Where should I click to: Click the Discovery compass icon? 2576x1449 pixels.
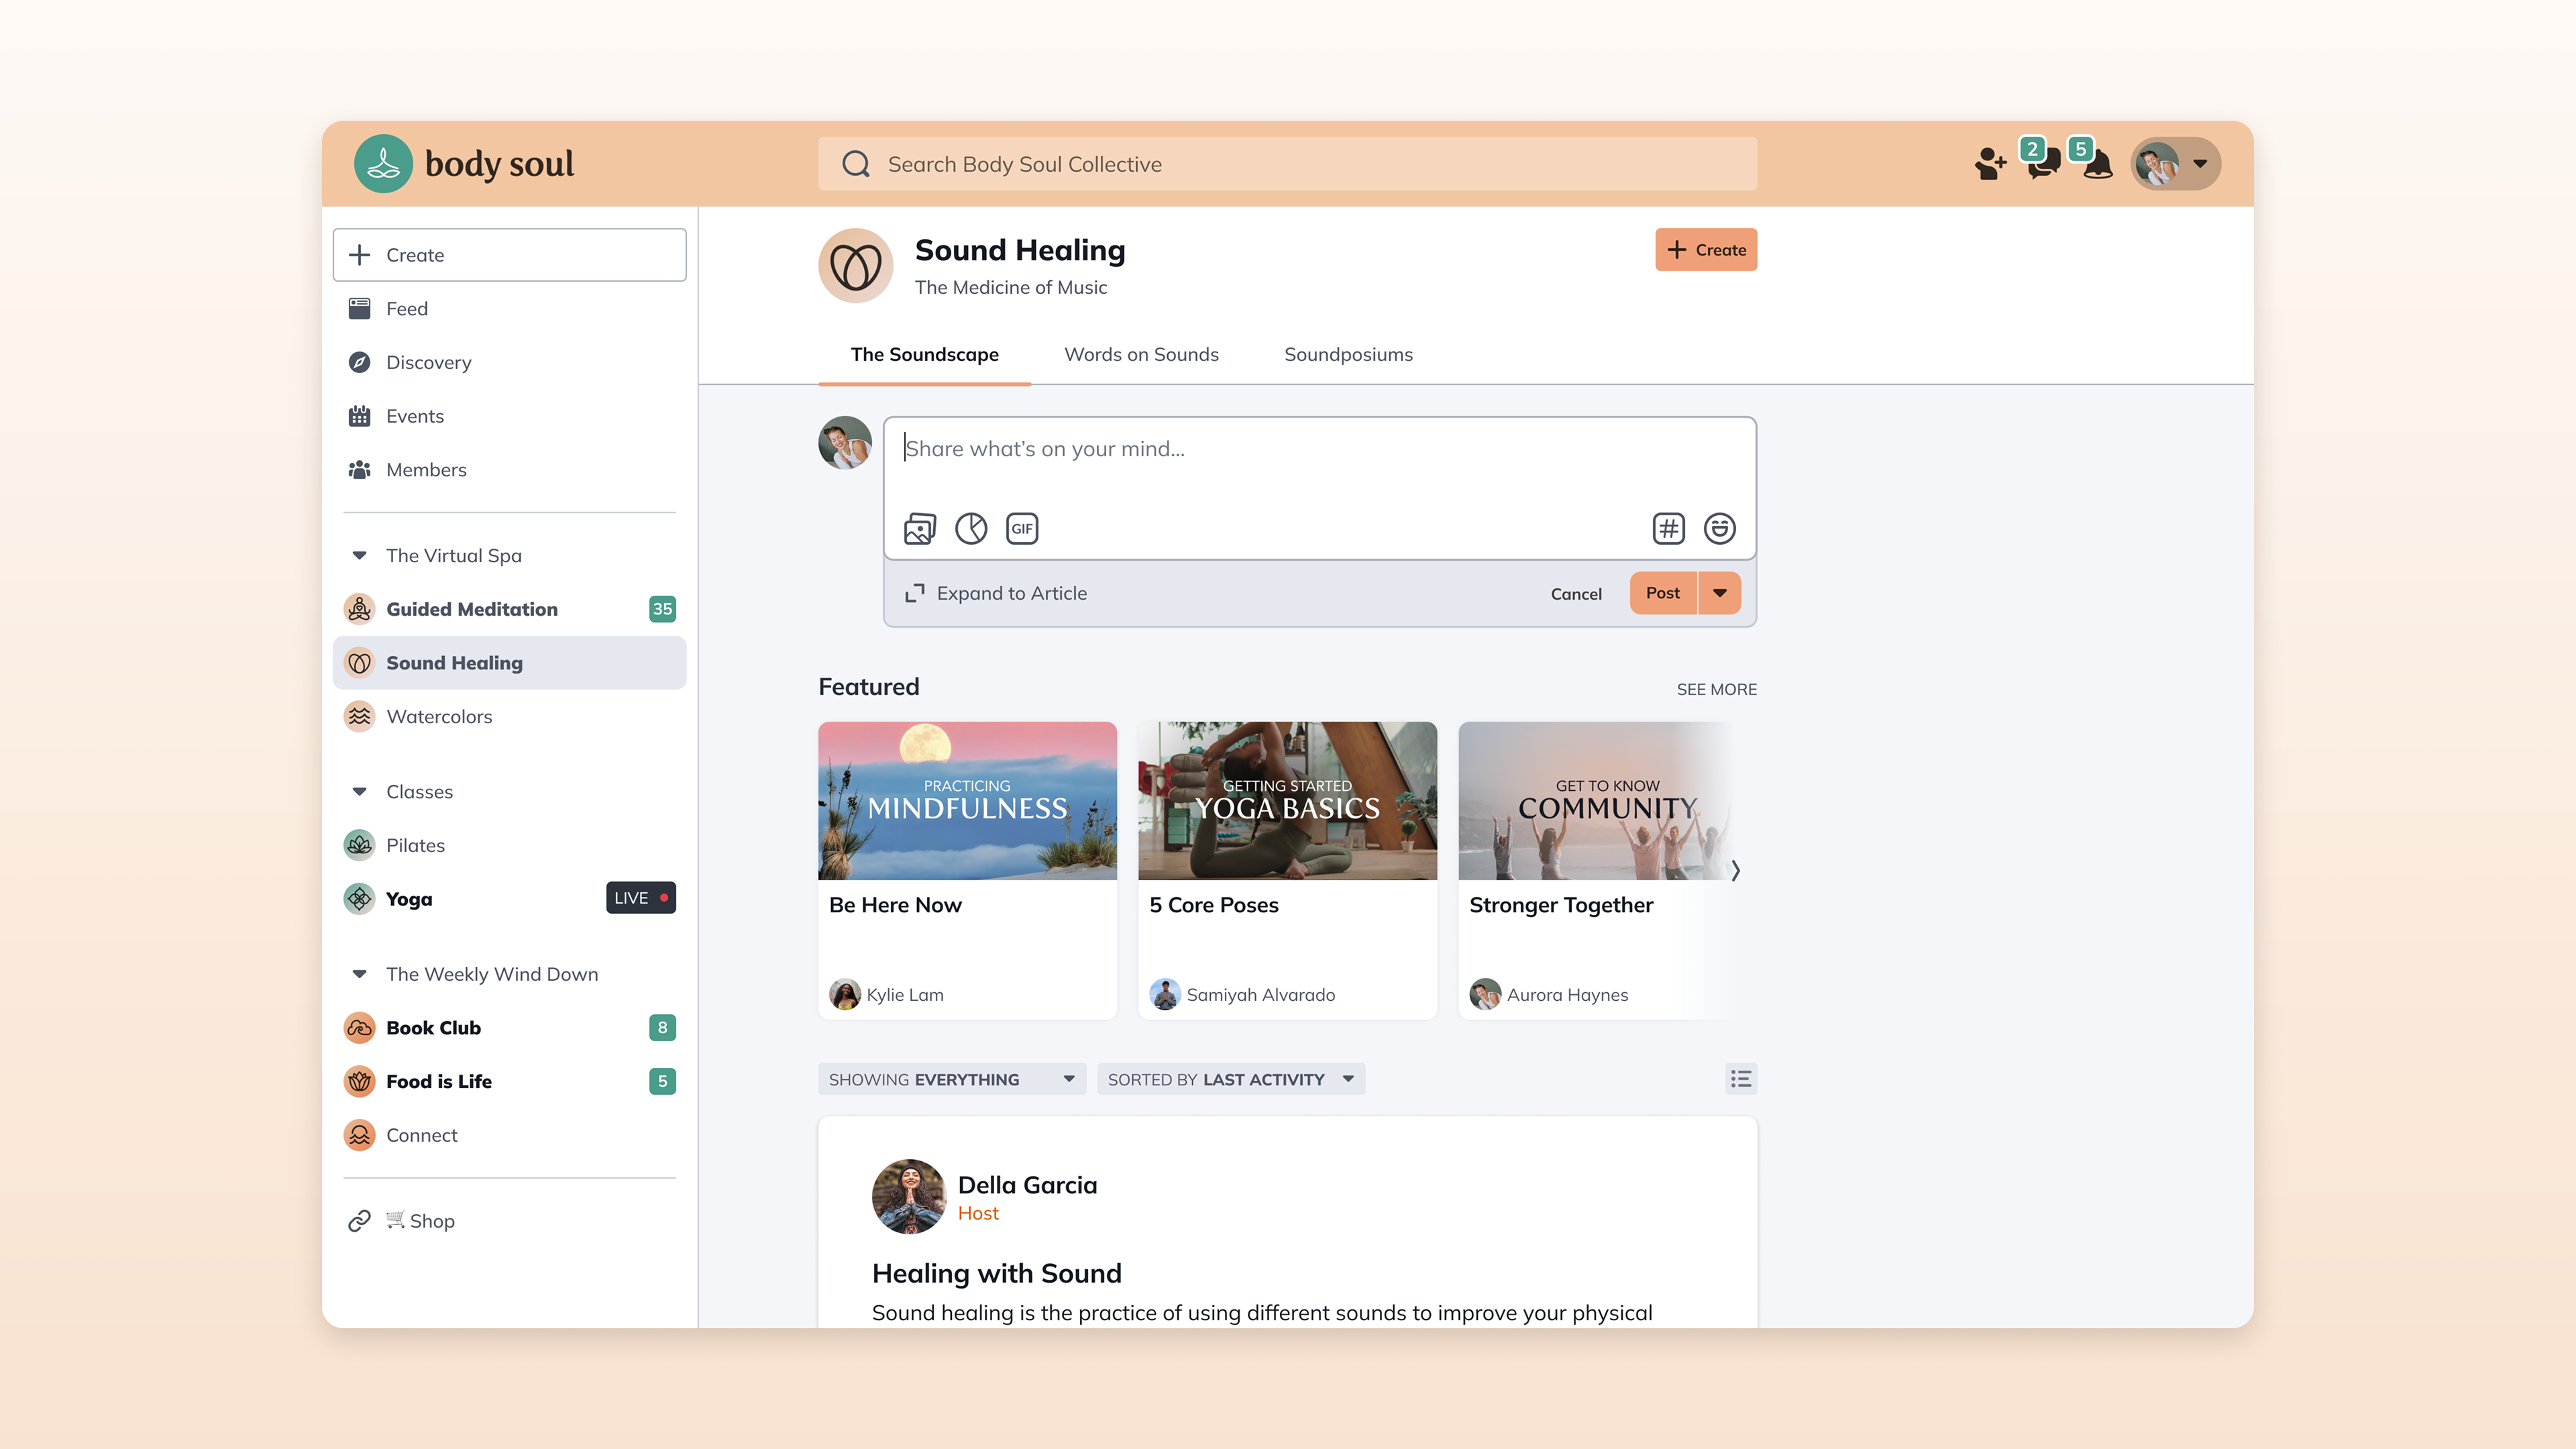(x=359, y=362)
